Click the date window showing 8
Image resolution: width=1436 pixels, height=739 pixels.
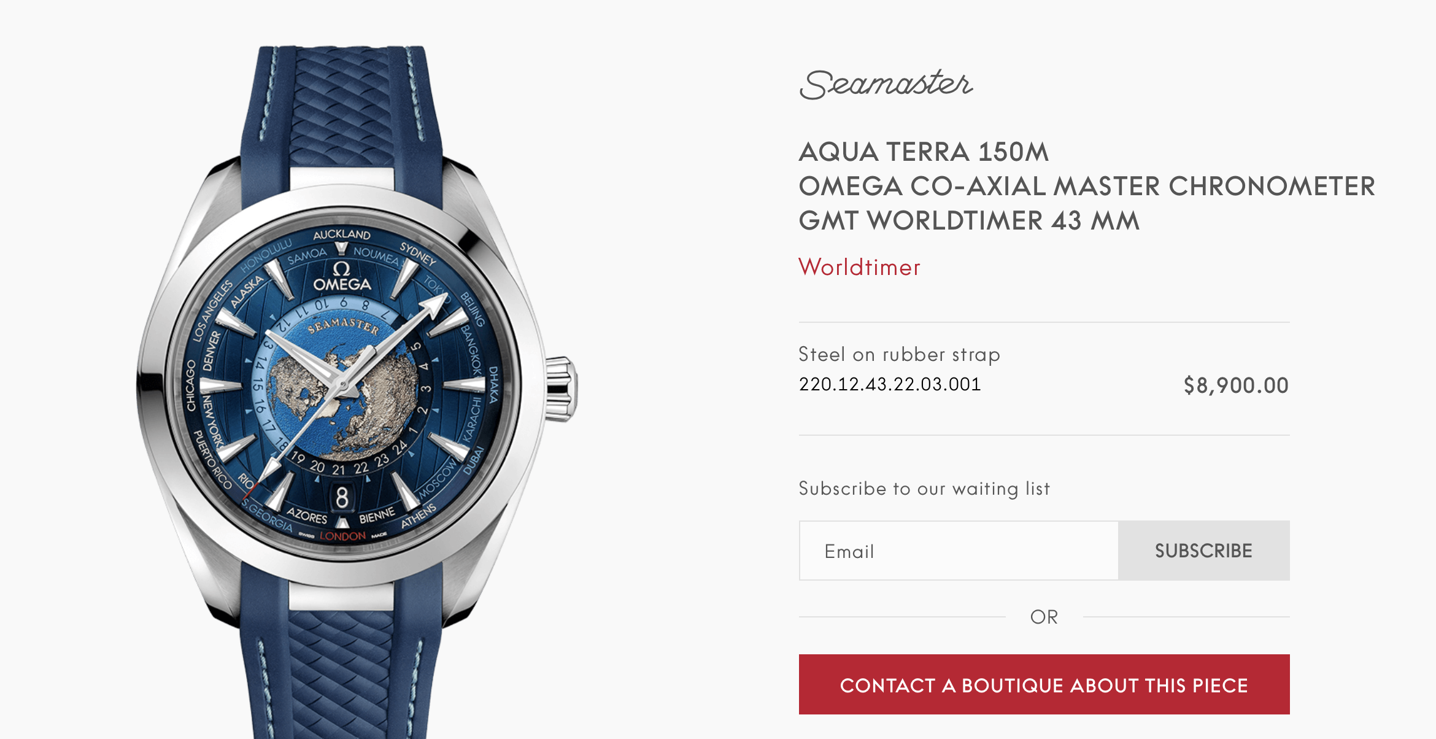(342, 497)
